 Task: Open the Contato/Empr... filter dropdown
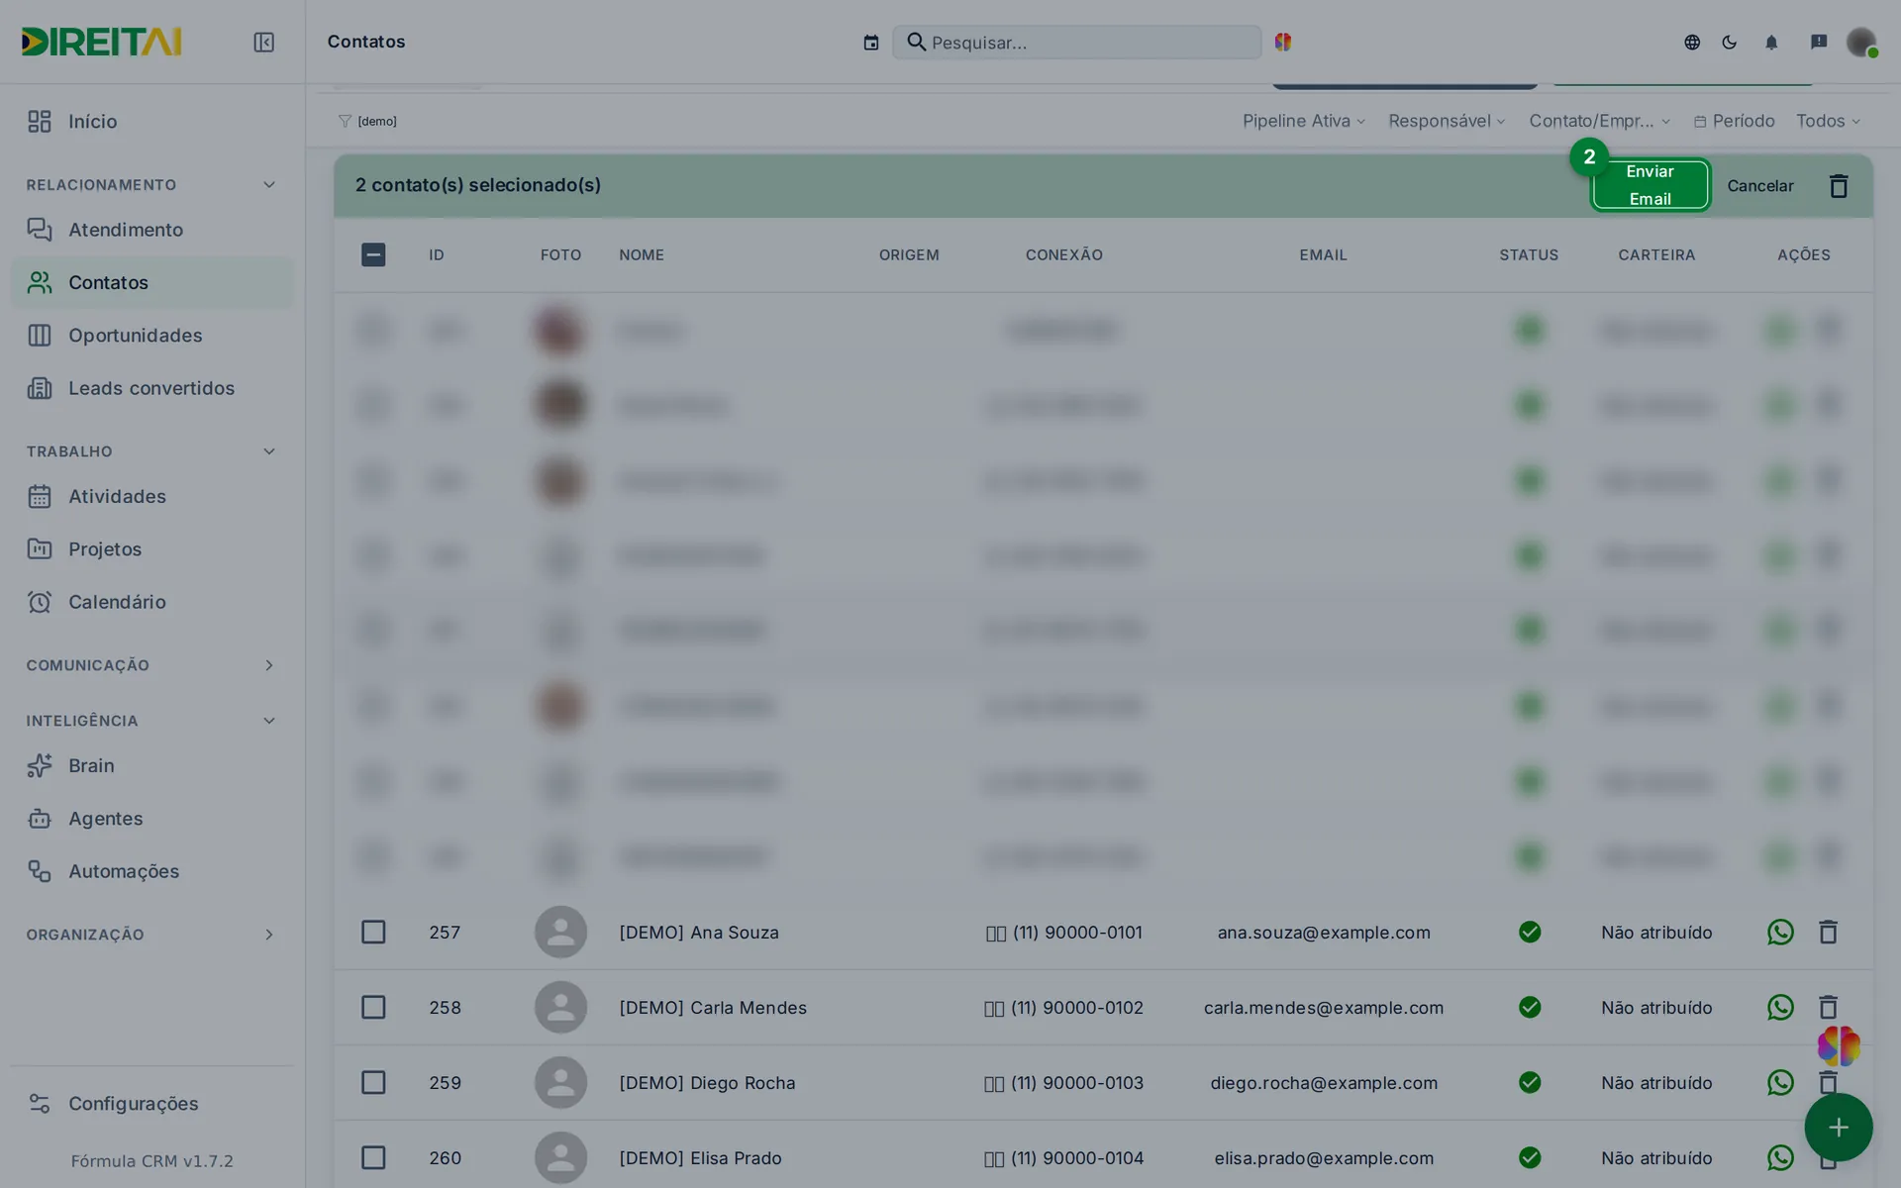(1600, 121)
